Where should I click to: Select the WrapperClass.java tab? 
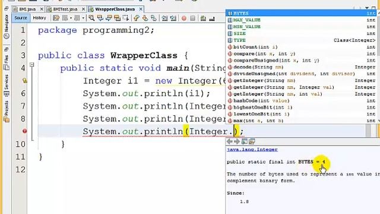point(115,10)
